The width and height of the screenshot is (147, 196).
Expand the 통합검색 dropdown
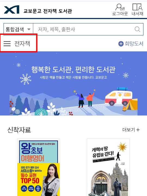click(18, 29)
